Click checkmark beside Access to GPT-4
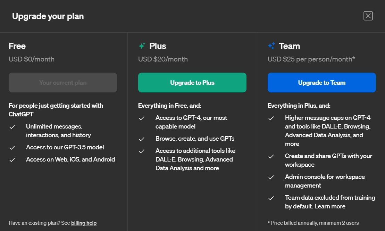Viewport: 385px width, 231px height. (x=141, y=118)
